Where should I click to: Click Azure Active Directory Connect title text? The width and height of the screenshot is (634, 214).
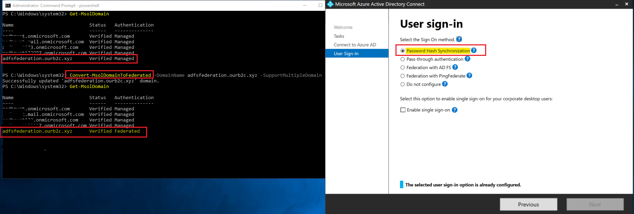click(x=380, y=4)
